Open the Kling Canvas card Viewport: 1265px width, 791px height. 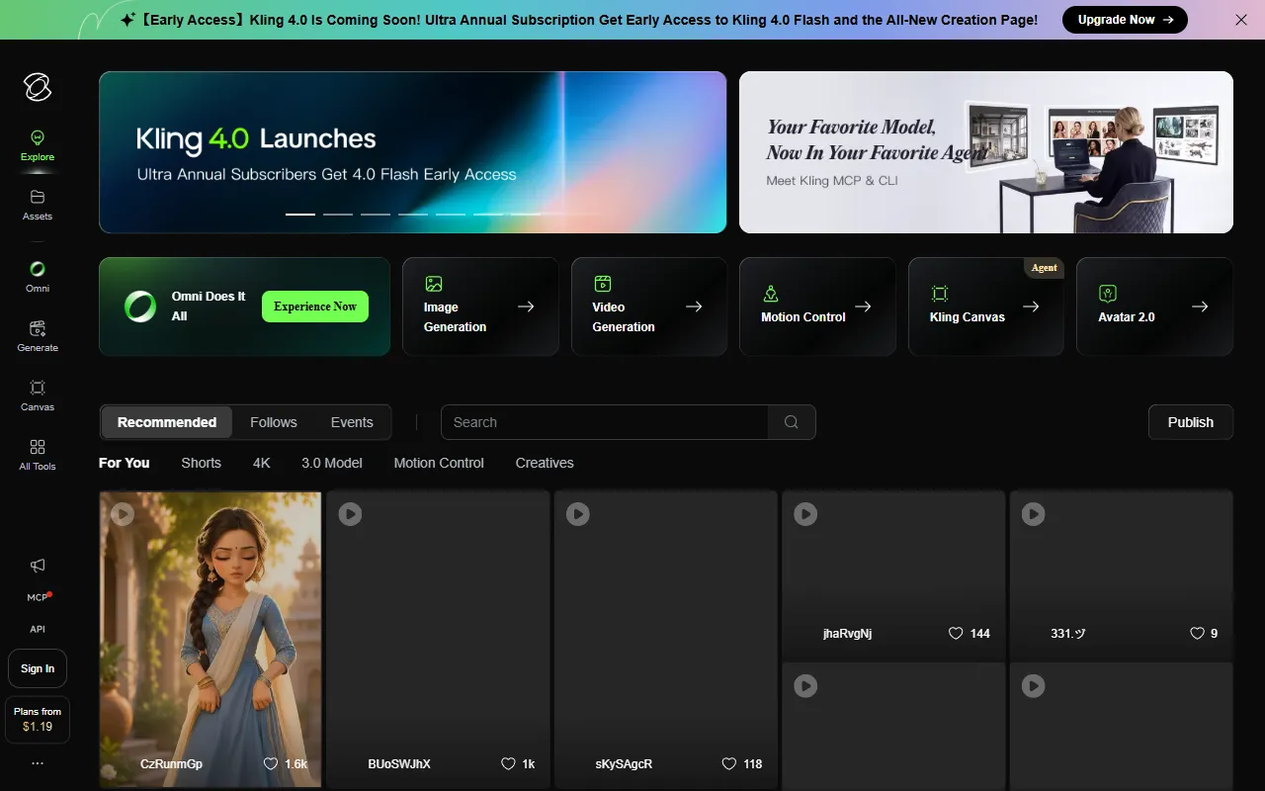(x=986, y=307)
